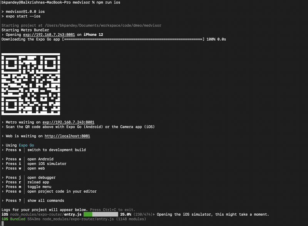Click the Metro waiting exp://192.168.7.243:8081 link
Image resolution: width=308 pixels, height=226 pixels.
tap(69, 122)
